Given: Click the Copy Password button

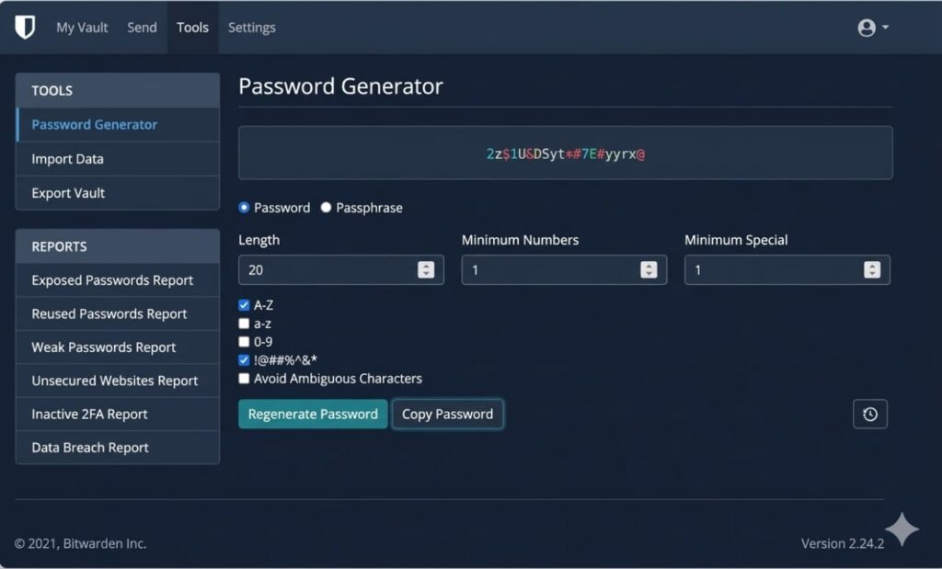Looking at the screenshot, I should coord(447,415).
